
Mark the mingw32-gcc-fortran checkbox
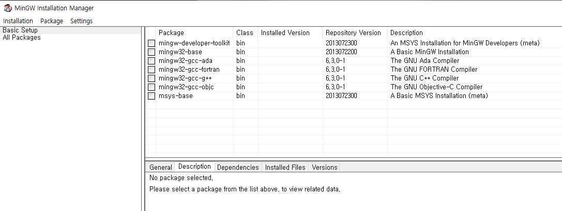(x=151, y=70)
